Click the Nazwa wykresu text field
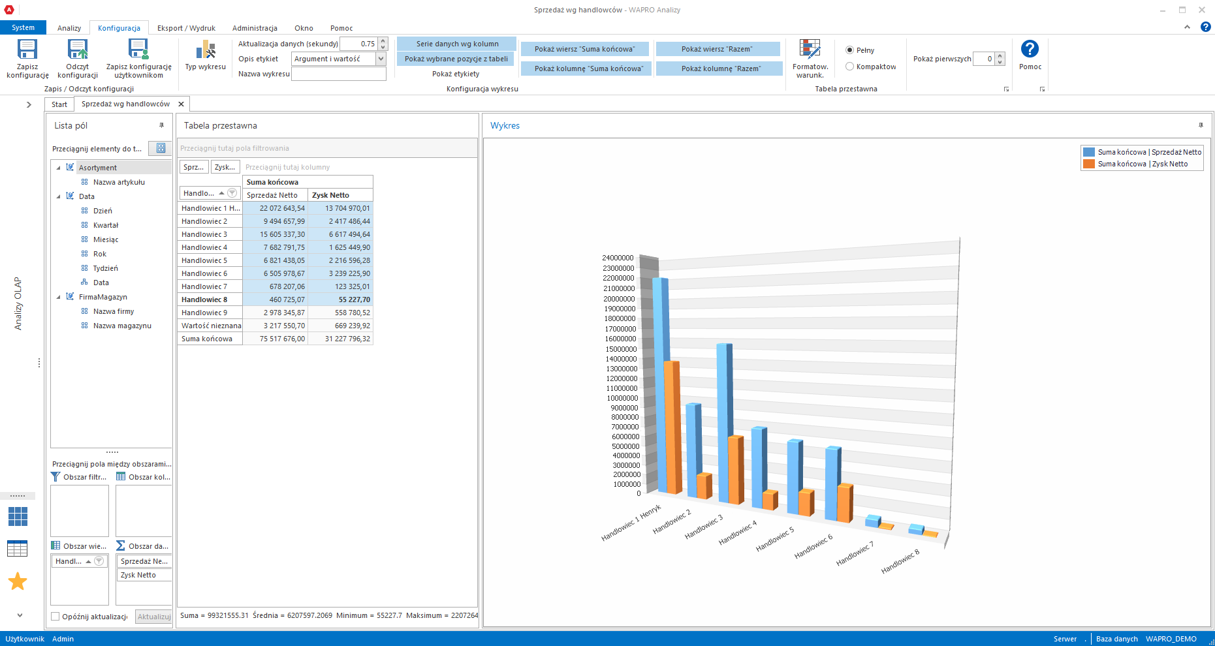 tap(338, 74)
